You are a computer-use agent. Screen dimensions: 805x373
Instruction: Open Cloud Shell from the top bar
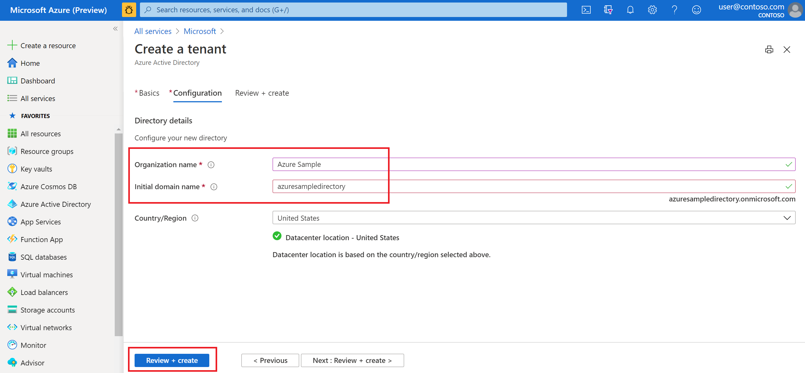point(586,9)
